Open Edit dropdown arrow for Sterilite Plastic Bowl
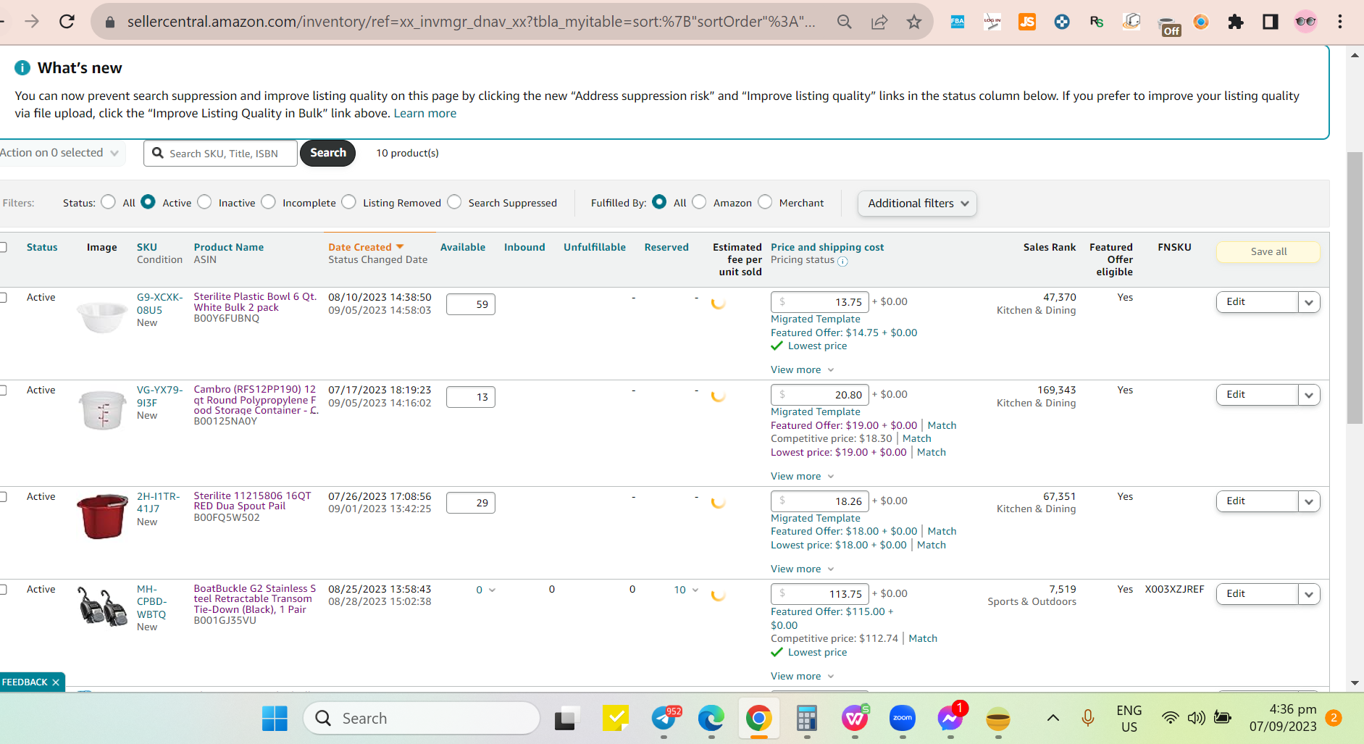 click(1309, 302)
